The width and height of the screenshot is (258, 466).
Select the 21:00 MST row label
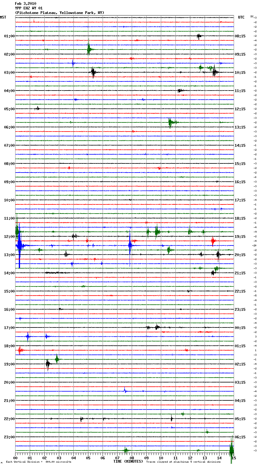pos(9,401)
